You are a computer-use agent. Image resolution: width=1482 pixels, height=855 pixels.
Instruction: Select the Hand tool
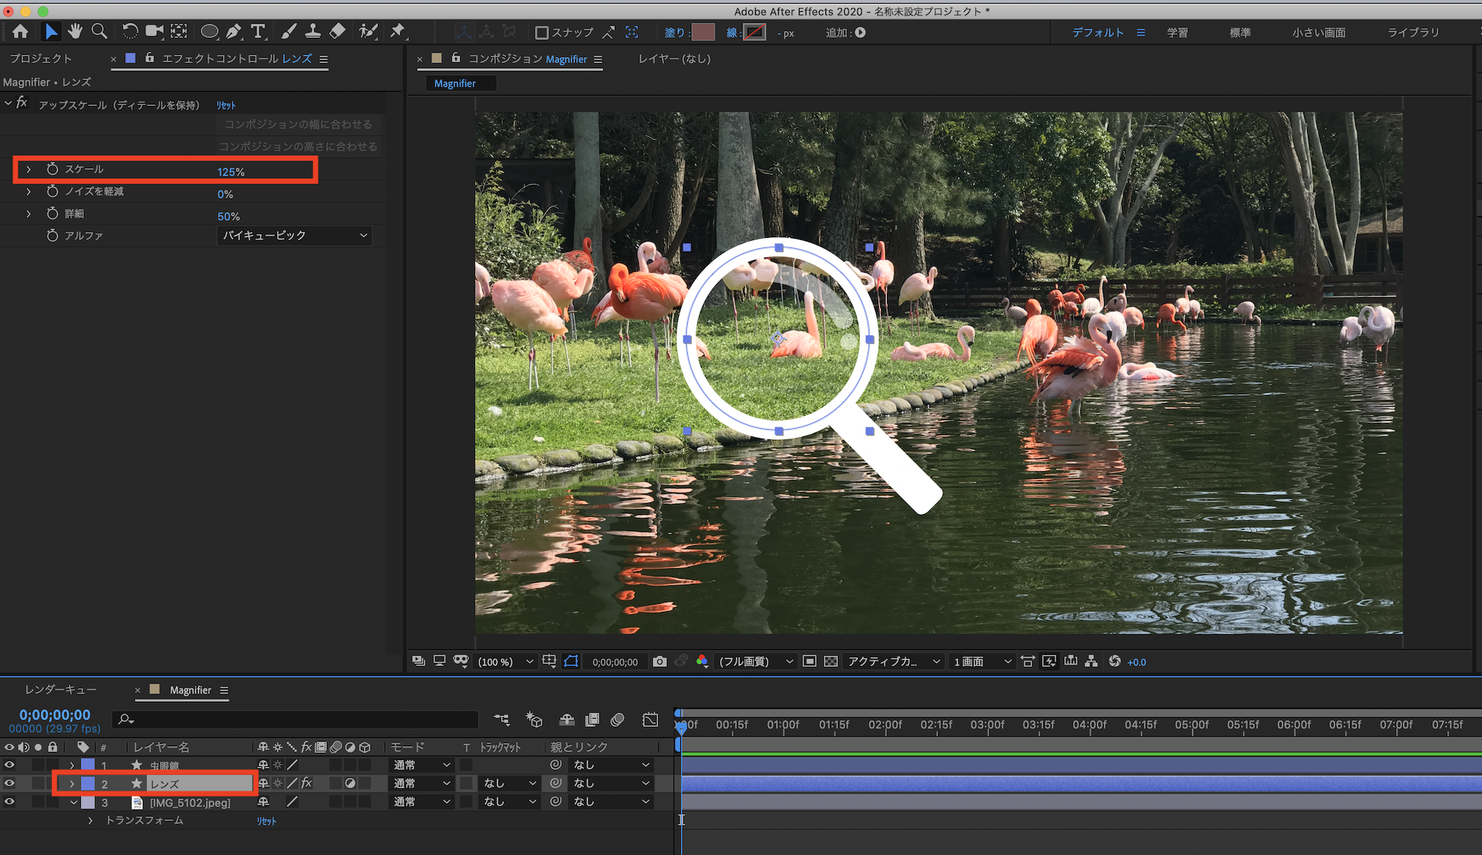(75, 31)
